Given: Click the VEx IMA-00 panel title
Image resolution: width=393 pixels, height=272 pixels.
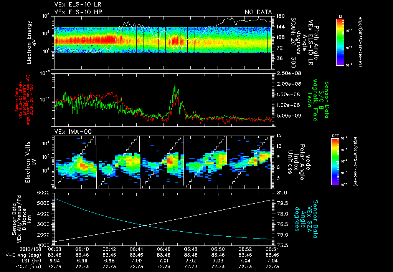Looking at the screenshot, I should point(73,131).
